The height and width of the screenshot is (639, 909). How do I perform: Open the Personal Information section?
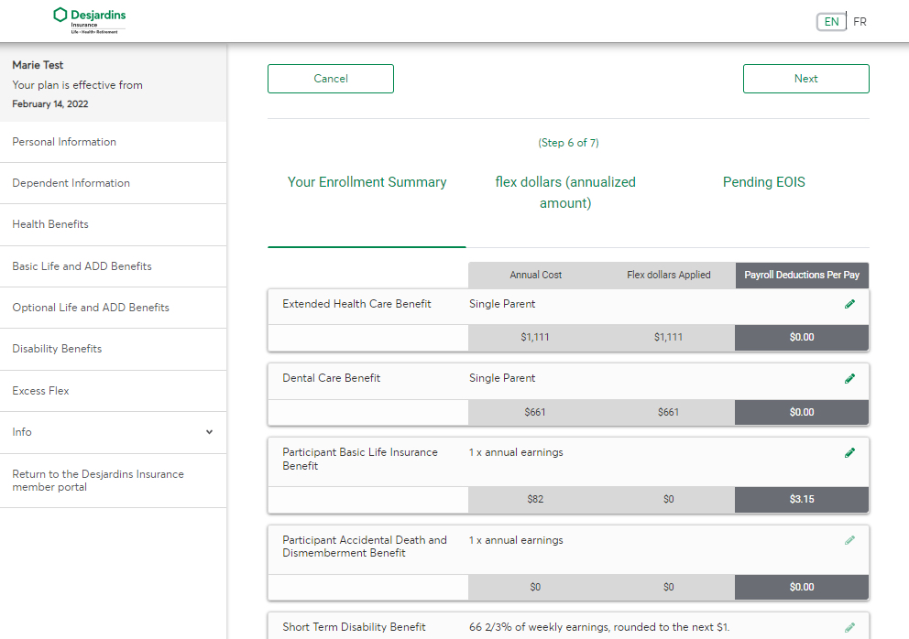pyautogui.click(x=64, y=142)
